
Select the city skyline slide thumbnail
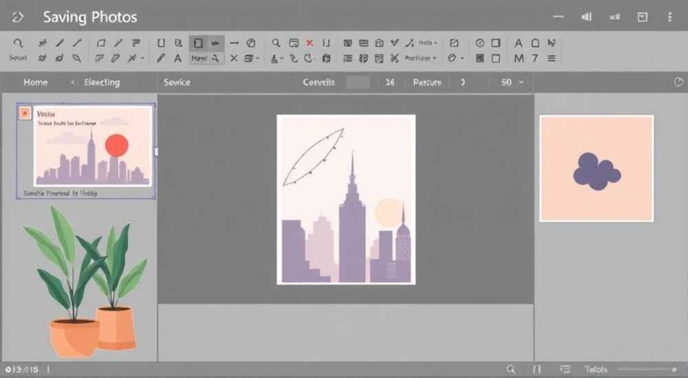click(x=93, y=146)
